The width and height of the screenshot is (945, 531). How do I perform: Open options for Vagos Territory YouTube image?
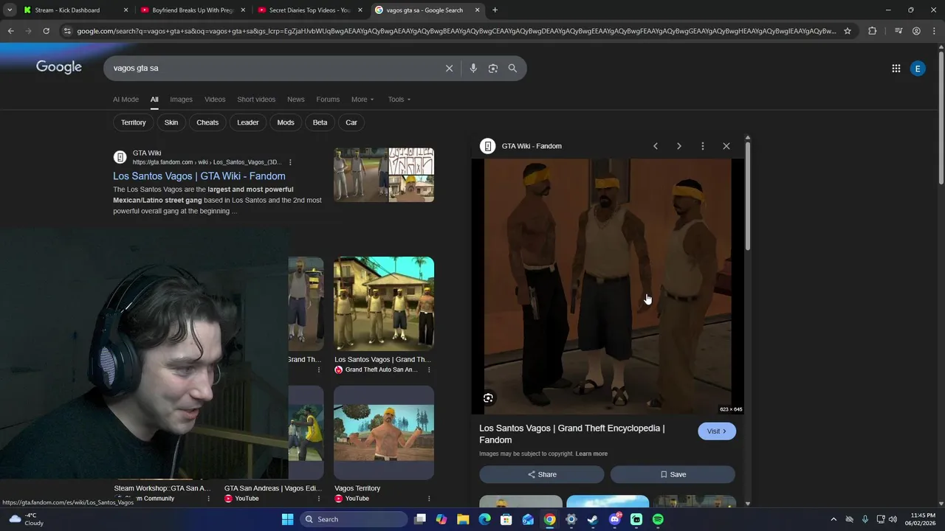click(x=429, y=499)
